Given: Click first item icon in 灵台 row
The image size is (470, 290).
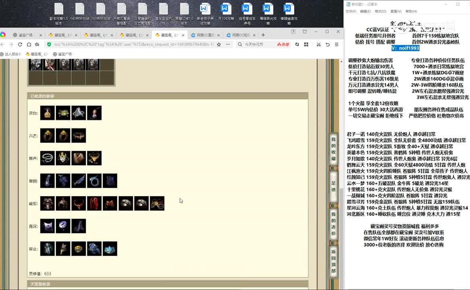Looking at the screenshot, I should point(47,113).
